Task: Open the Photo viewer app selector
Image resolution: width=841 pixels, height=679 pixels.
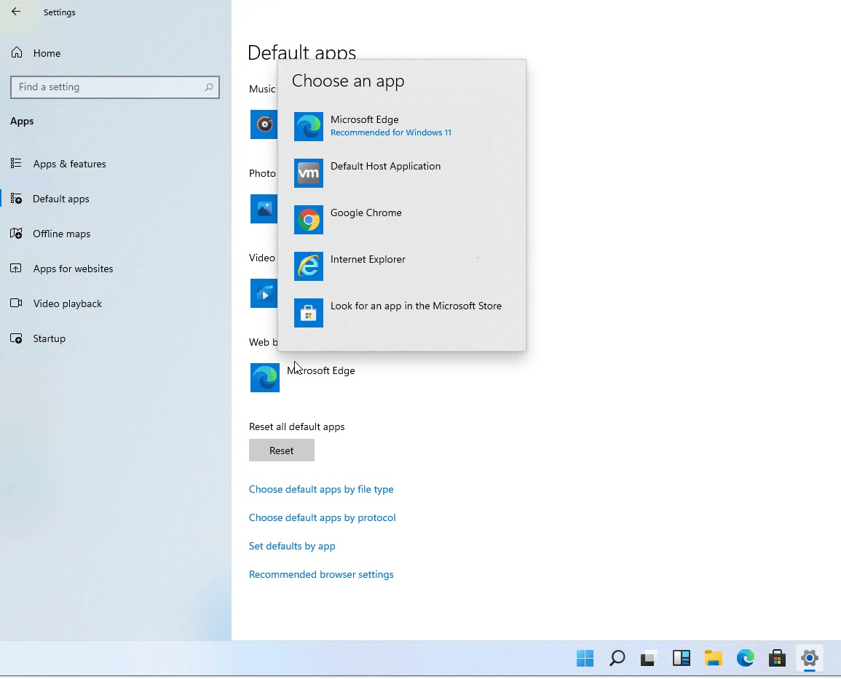Action: (264, 209)
